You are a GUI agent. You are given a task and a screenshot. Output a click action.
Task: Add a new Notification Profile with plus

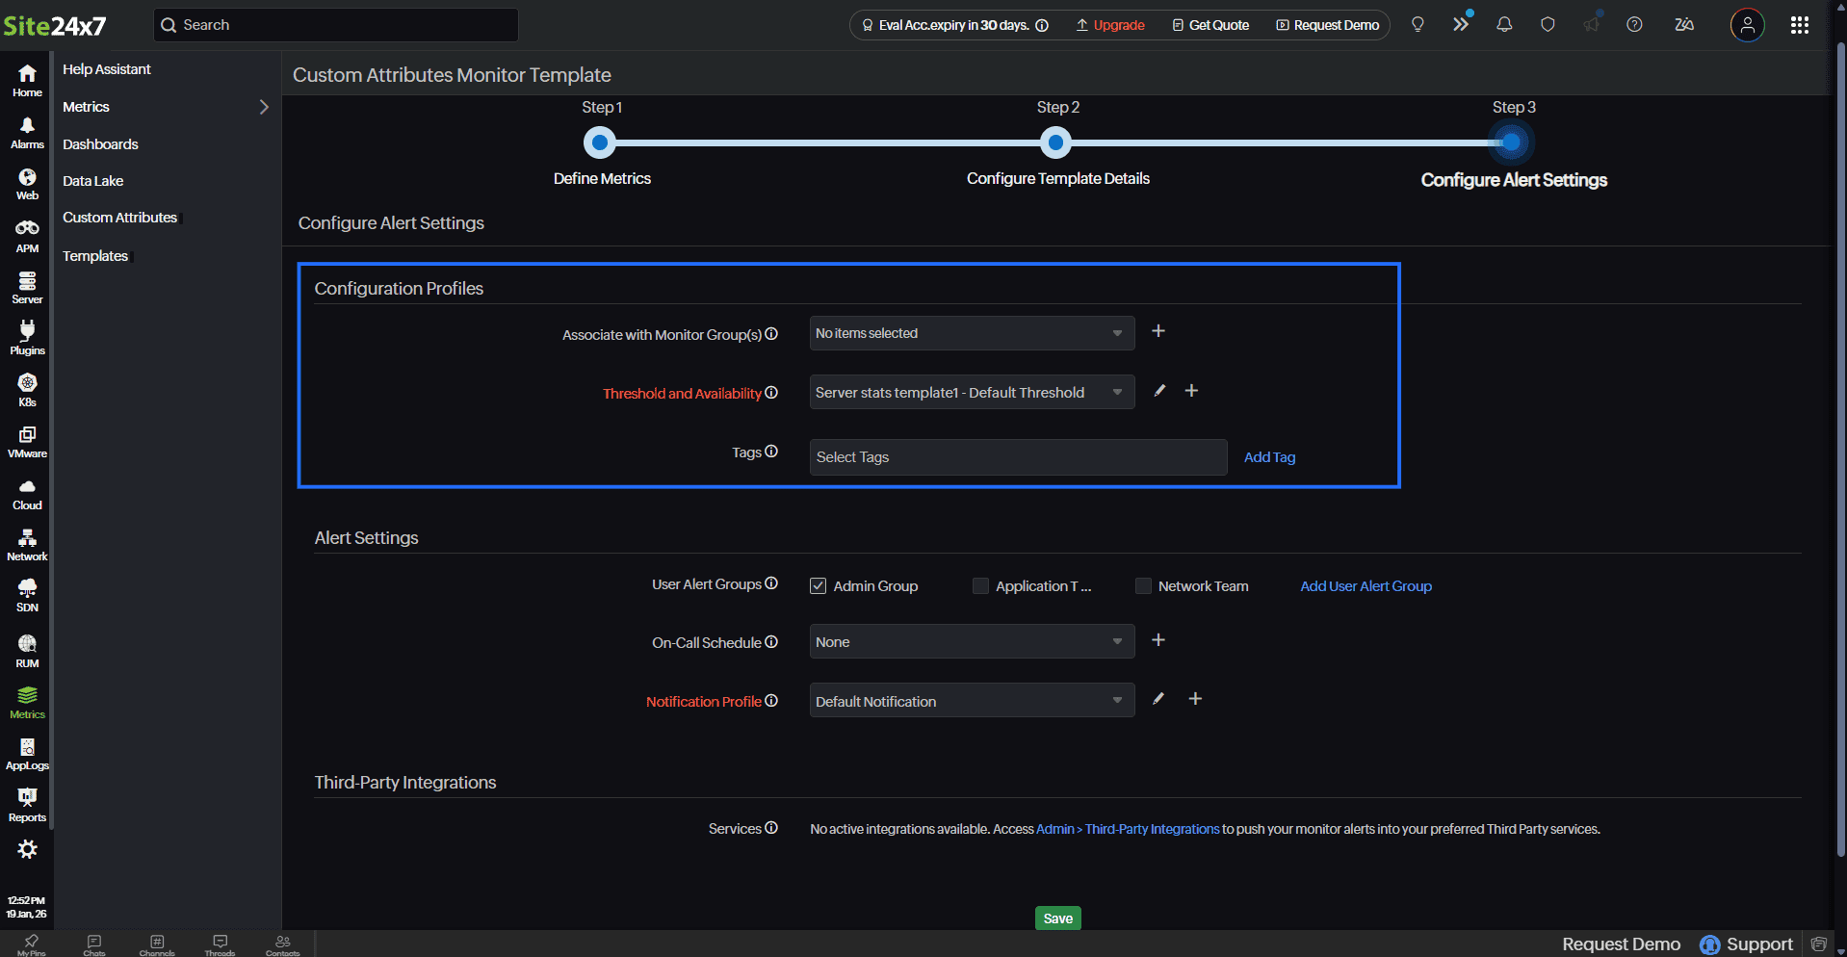click(1195, 699)
